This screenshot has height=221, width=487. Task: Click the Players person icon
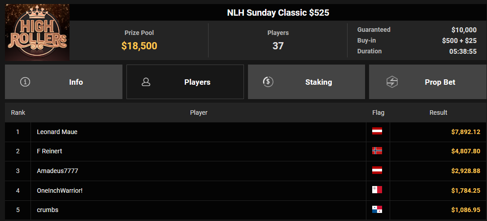146,82
